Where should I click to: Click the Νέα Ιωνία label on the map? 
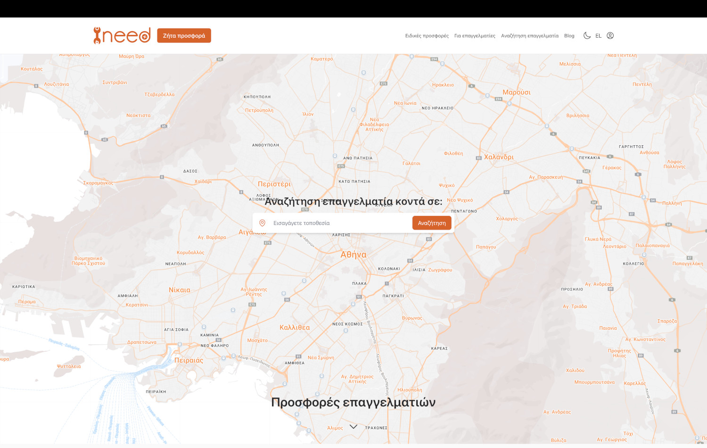[405, 103]
